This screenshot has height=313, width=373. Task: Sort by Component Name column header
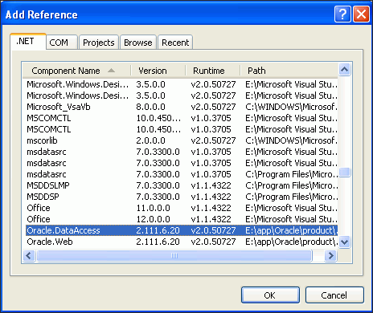pos(77,71)
